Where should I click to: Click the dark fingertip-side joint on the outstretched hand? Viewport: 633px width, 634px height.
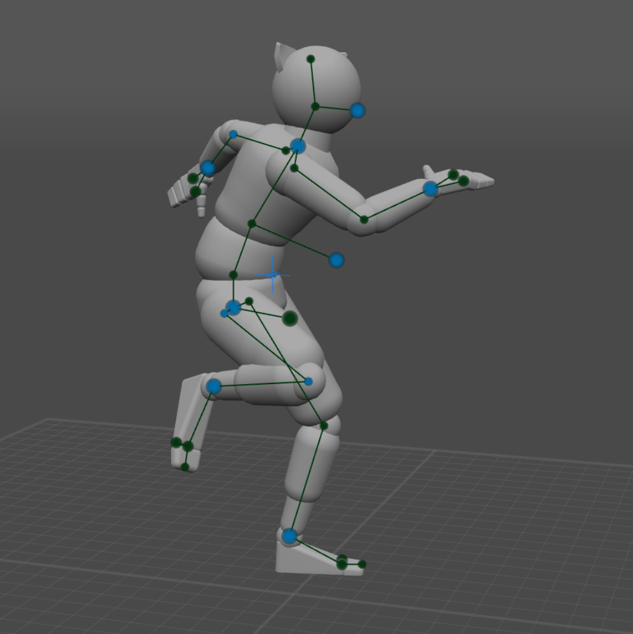click(x=464, y=180)
